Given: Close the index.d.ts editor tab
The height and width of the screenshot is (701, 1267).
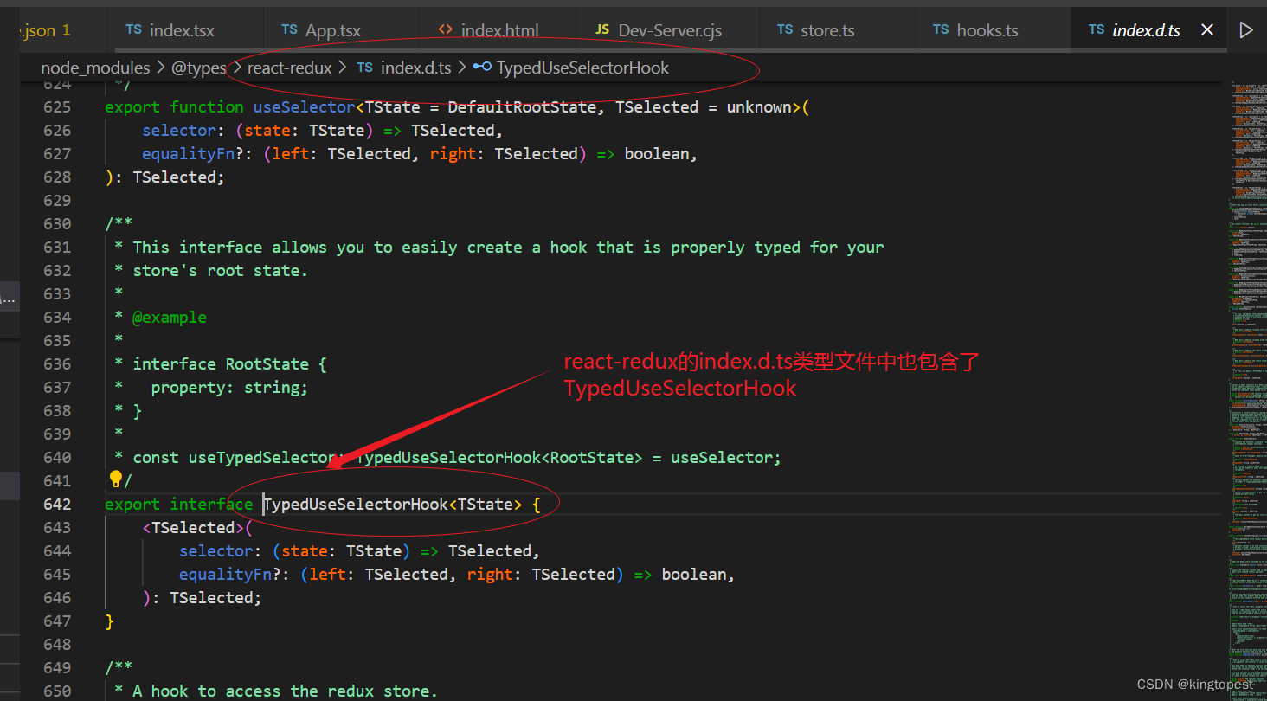Looking at the screenshot, I should click(x=1207, y=29).
